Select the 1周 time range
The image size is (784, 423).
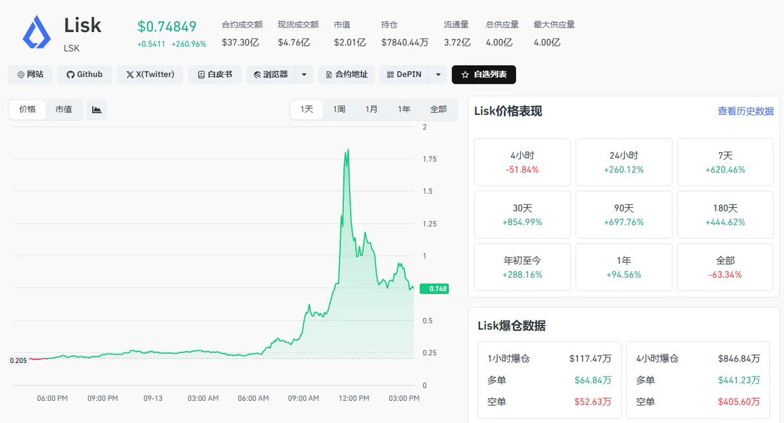point(339,109)
